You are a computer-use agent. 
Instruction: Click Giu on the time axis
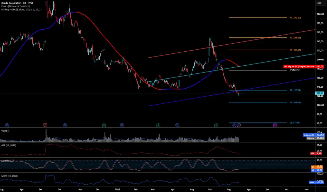click(210, 190)
